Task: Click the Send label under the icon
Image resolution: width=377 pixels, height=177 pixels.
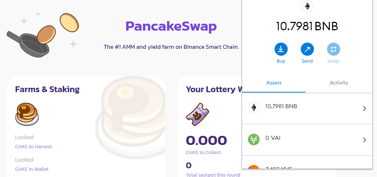Action: [307, 61]
